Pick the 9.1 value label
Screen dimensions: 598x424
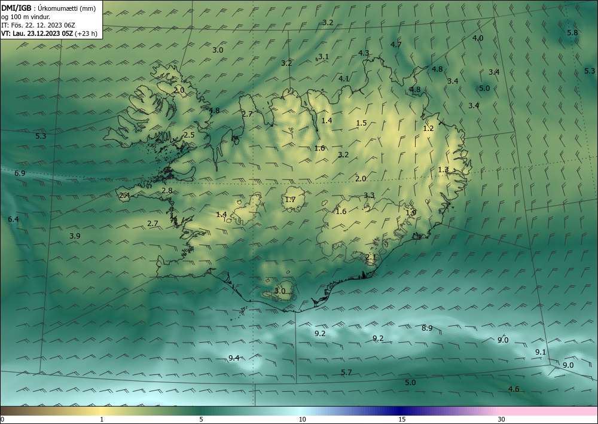tap(541, 352)
